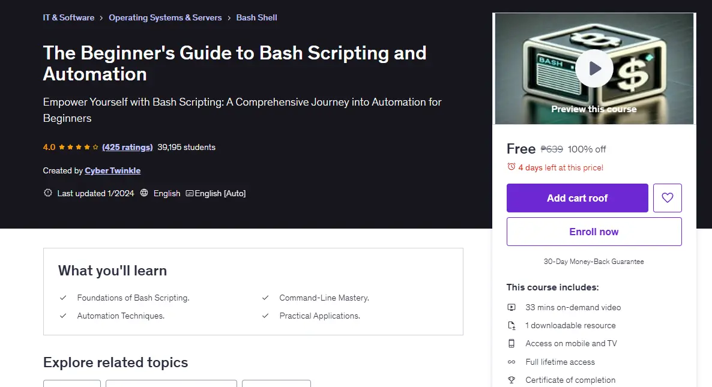This screenshot has height=387, width=712.
Task: Open Operating Systems & Servers breadcrumb
Action: [165, 17]
